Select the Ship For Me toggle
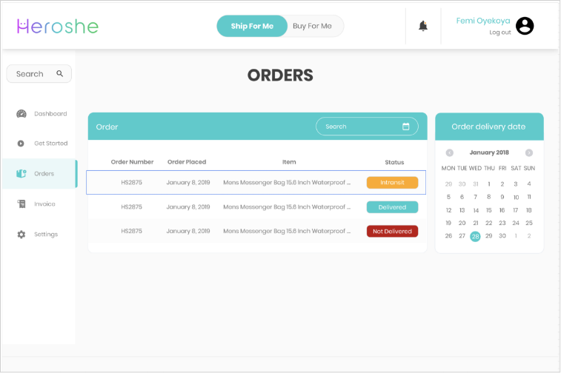561x373 pixels. (x=252, y=26)
